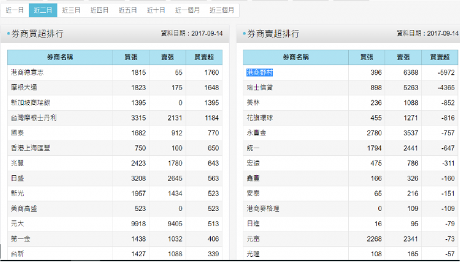Image resolution: width=460 pixels, height=262 pixels.
Task: Click broker name 永豐金
Action: pyautogui.click(x=256, y=133)
